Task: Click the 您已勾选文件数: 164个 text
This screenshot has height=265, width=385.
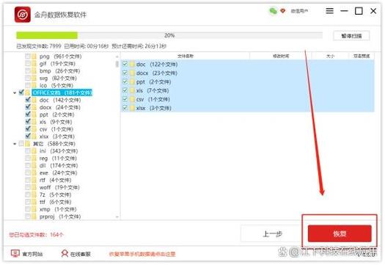Action: click(x=37, y=235)
